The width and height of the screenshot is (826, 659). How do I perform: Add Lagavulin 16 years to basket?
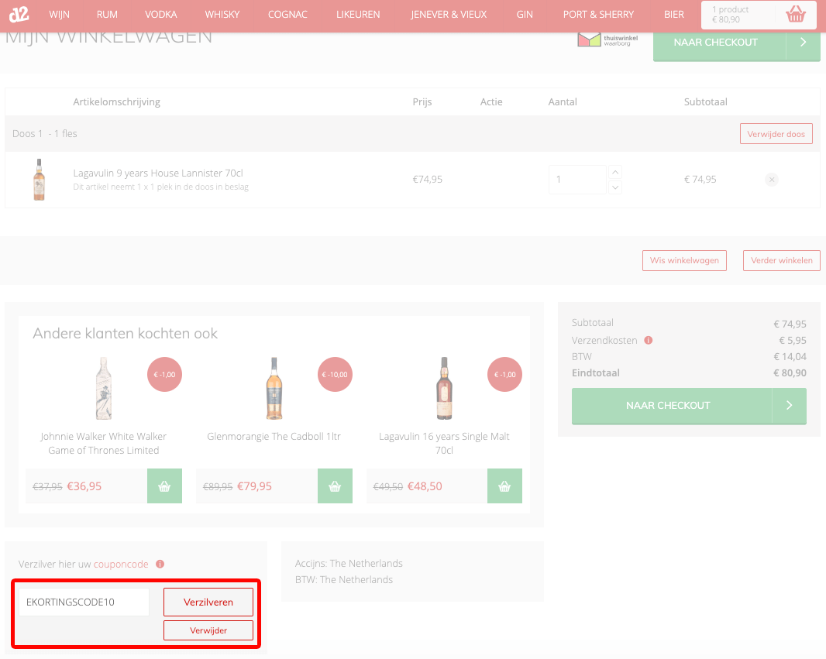tap(504, 486)
